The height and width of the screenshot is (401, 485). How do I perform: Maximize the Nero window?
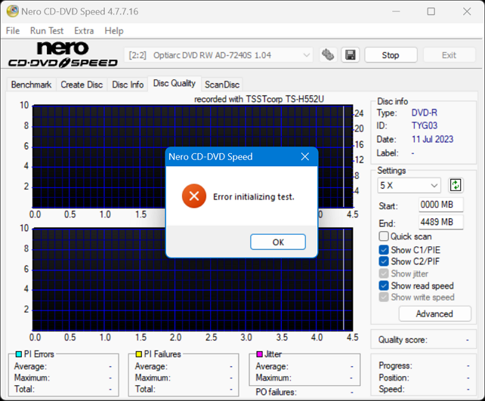tap(431, 11)
